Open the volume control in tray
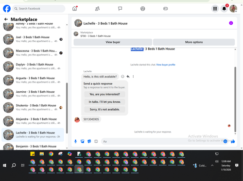 217,161
